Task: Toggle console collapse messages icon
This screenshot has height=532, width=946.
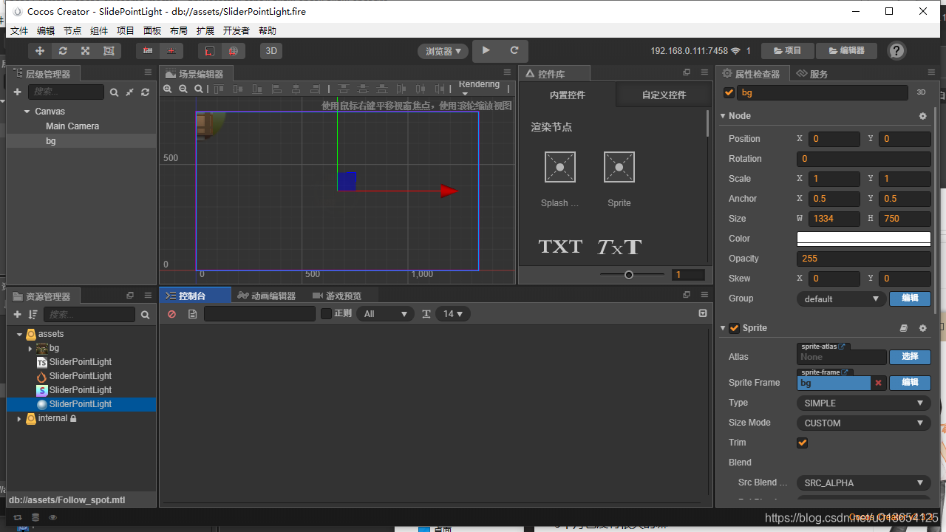Action: [703, 313]
